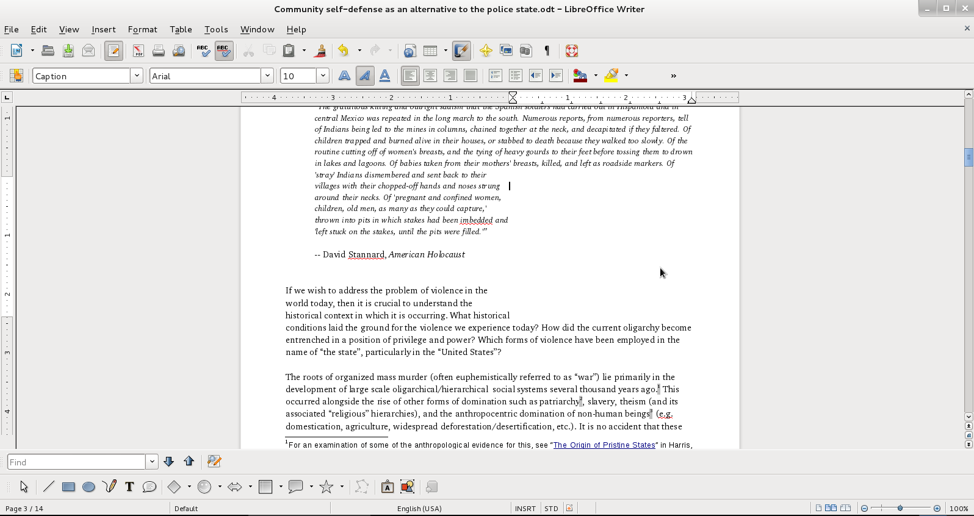The height and width of the screenshot is (516, 974).
Task: Click INSRT insert mode in status bar
Action: (x=525, y=509)
